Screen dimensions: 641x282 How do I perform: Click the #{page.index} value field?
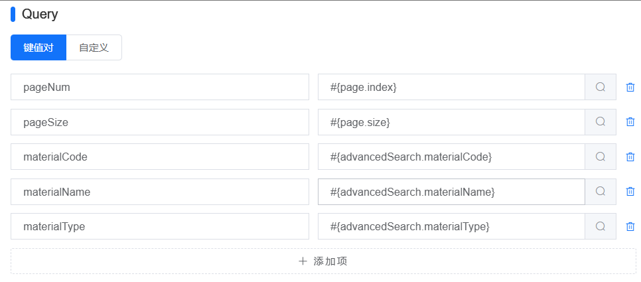(451, 87)
